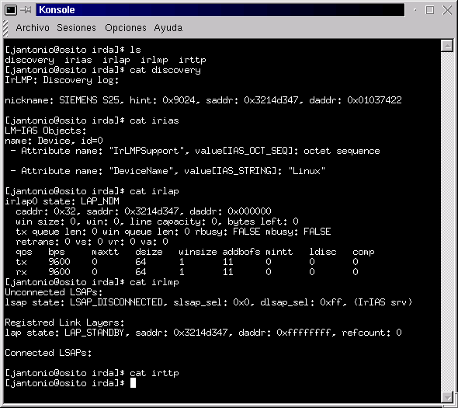Open the Sesiones menu
The image size is (458, 408).
[x=76, y=28]
